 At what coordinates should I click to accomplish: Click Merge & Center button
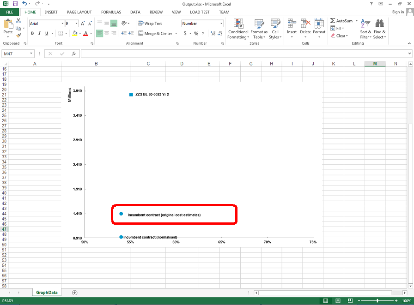[x=155, y=34]
